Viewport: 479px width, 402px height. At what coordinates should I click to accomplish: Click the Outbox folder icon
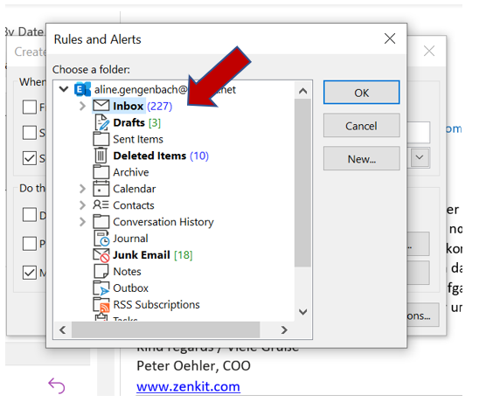pos(101,288)
